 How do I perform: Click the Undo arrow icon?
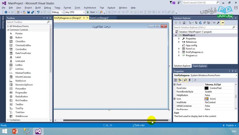(x=38, y=12)
